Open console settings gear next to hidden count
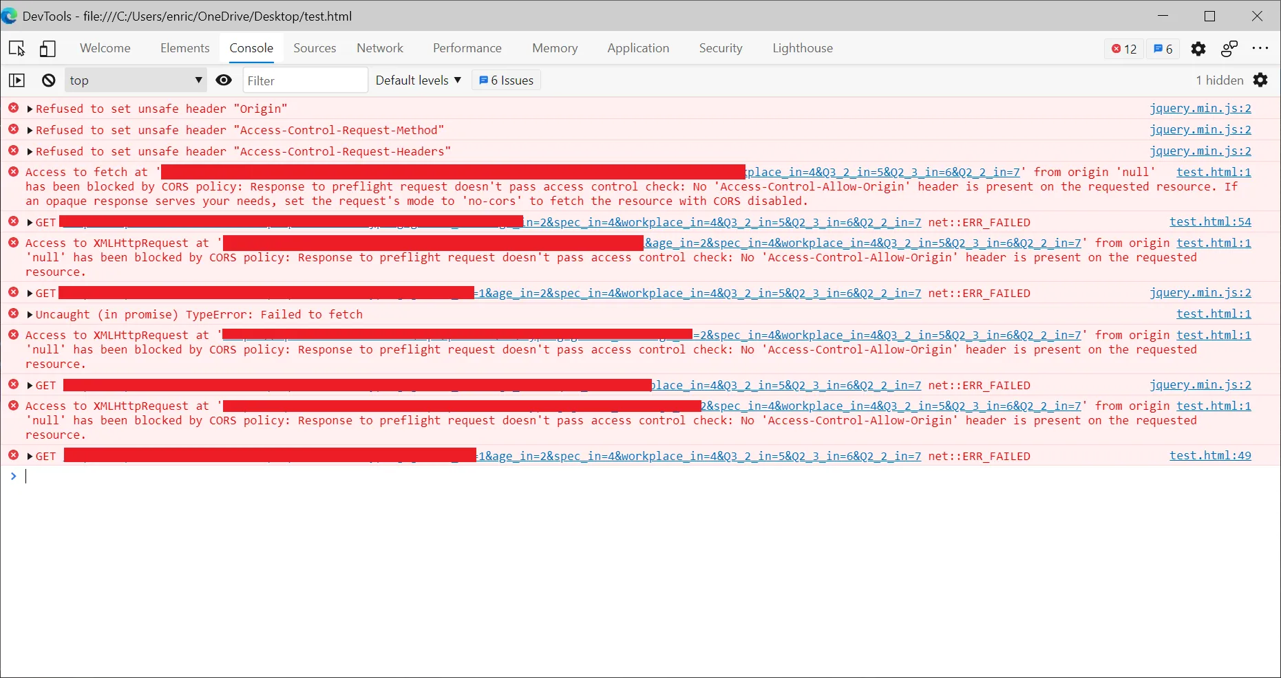Screen dimensions: 1281x678 tap(1260, 80)
